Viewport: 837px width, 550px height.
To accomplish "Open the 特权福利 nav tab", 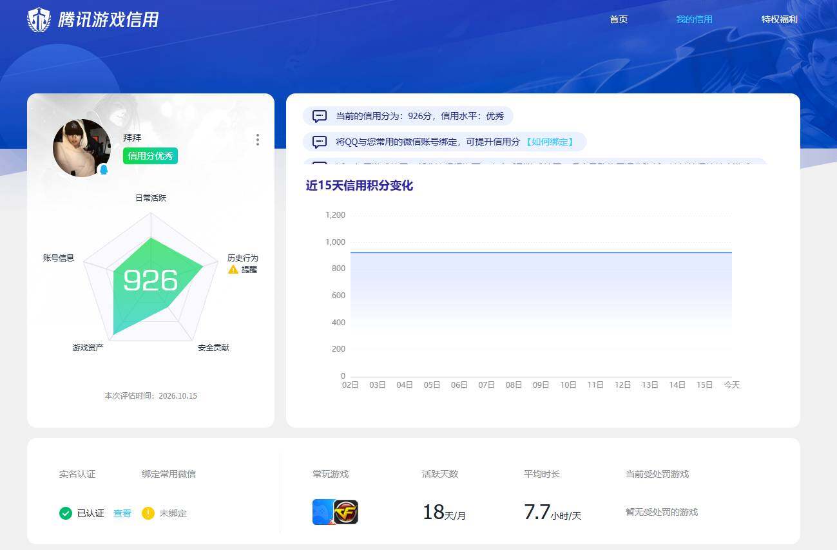I will coord(780,19).
